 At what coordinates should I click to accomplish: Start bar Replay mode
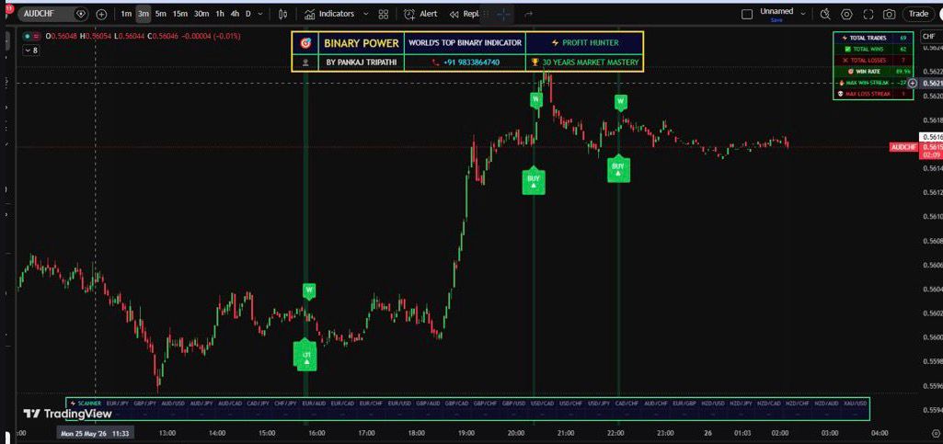pyautogui.click(x=465, y=14)
